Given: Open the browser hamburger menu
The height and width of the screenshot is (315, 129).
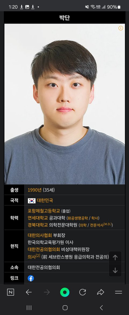Looking at the screenshot, I should [119, 292].
